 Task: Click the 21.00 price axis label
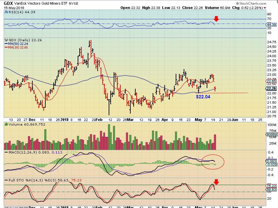point(271,112)
